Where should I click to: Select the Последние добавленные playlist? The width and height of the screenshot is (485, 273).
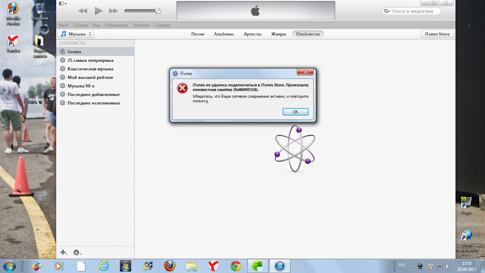click(x=95, y=95)
